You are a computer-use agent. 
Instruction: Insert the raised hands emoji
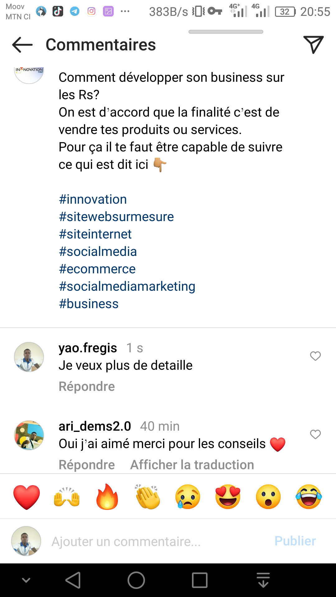click(x=67, y=497)
